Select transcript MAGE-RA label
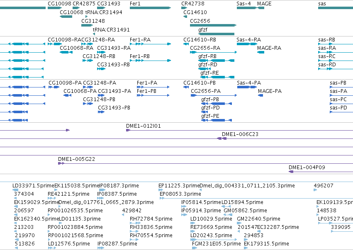 [269, 48]
